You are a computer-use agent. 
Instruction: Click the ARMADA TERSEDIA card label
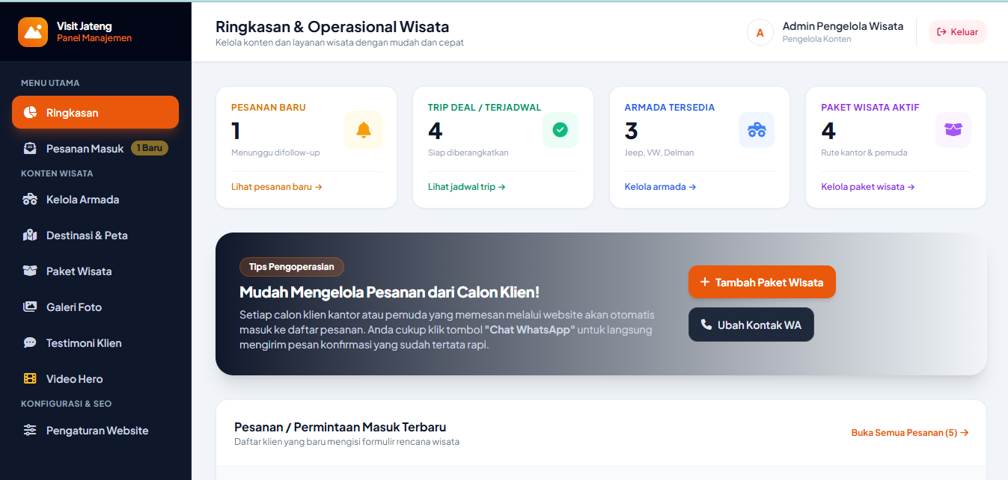(670, 108)
